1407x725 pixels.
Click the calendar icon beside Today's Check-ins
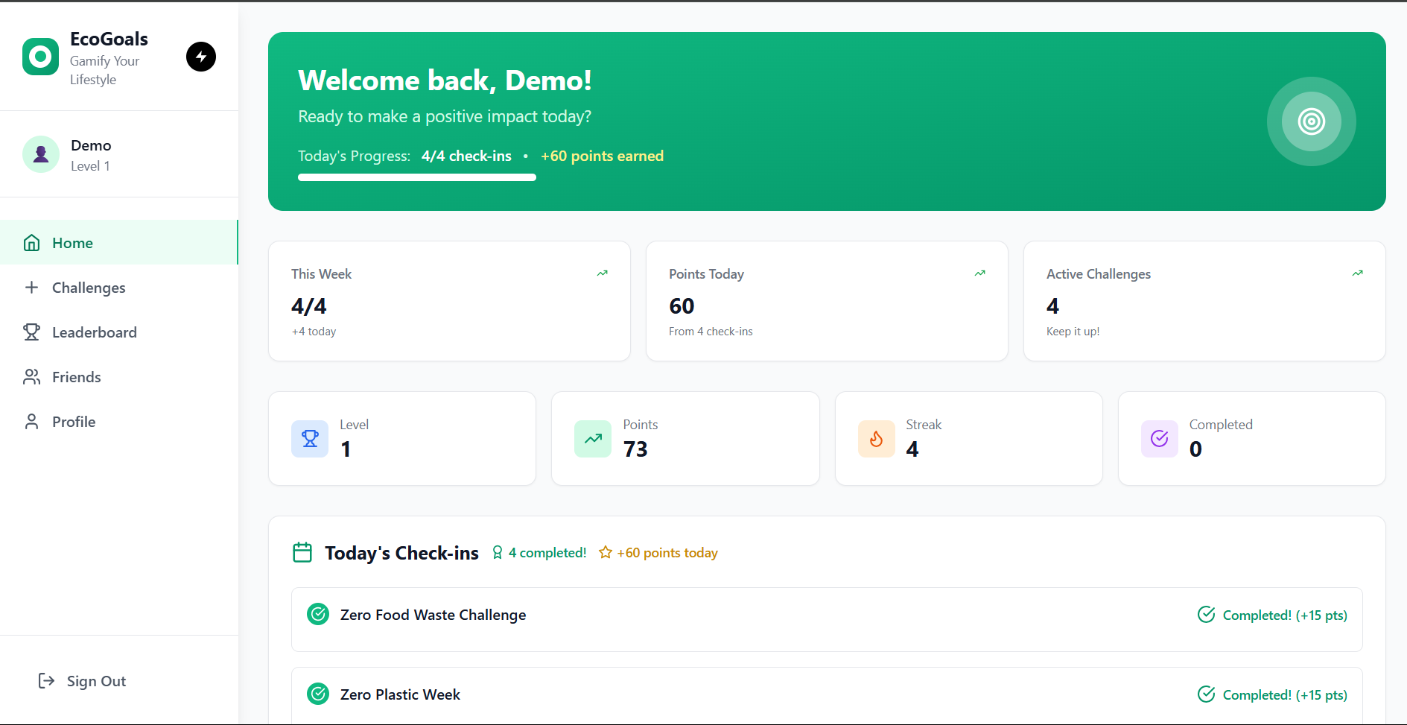click(302, 552)
